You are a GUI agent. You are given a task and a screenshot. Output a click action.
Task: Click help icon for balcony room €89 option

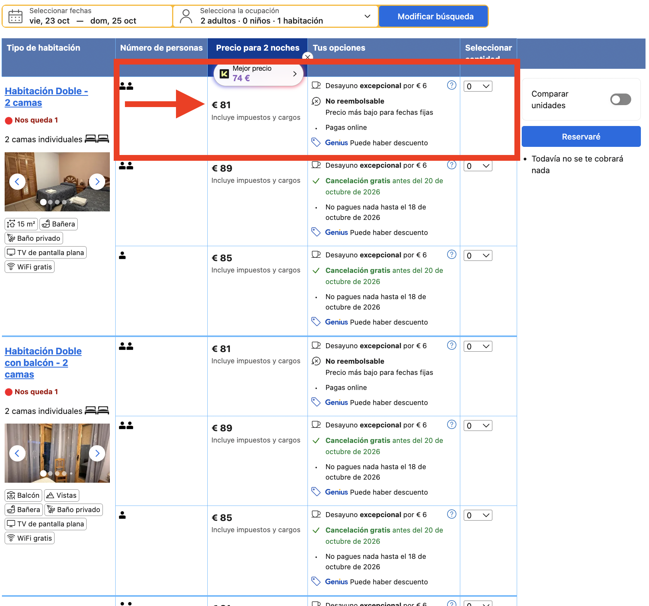click(451, 424)
